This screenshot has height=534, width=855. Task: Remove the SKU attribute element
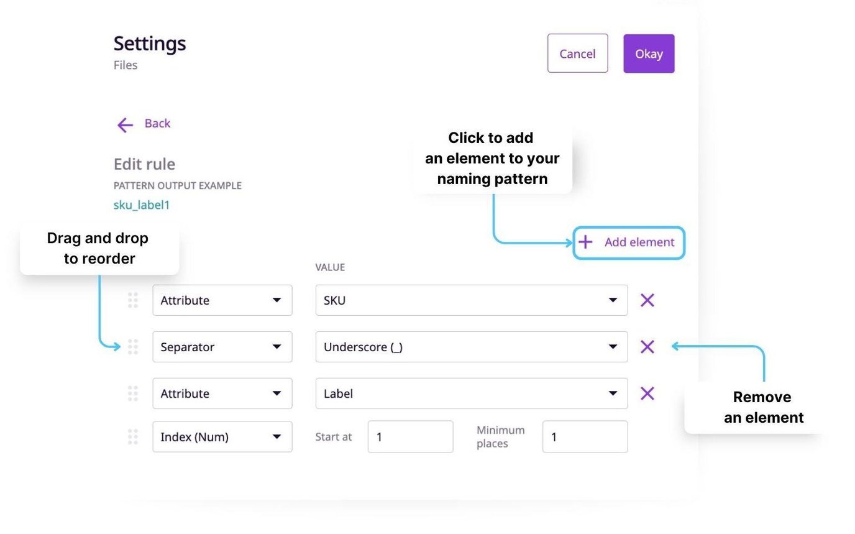pyautogui.click(x=647, y=300)
